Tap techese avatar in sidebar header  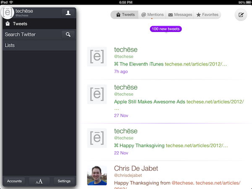[8, 12]
